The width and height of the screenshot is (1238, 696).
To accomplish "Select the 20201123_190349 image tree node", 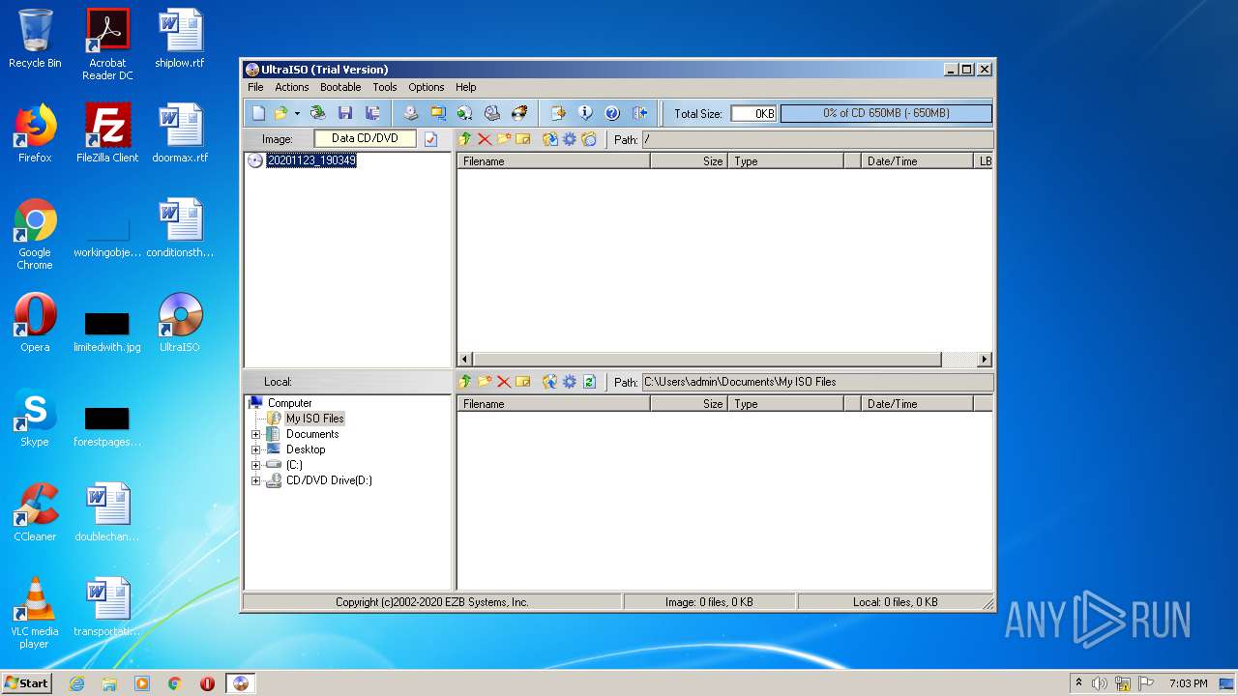I will point(311,160).
